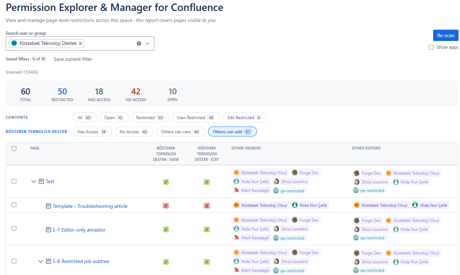Click green view checkmark in S-8 row

point(166,262)
